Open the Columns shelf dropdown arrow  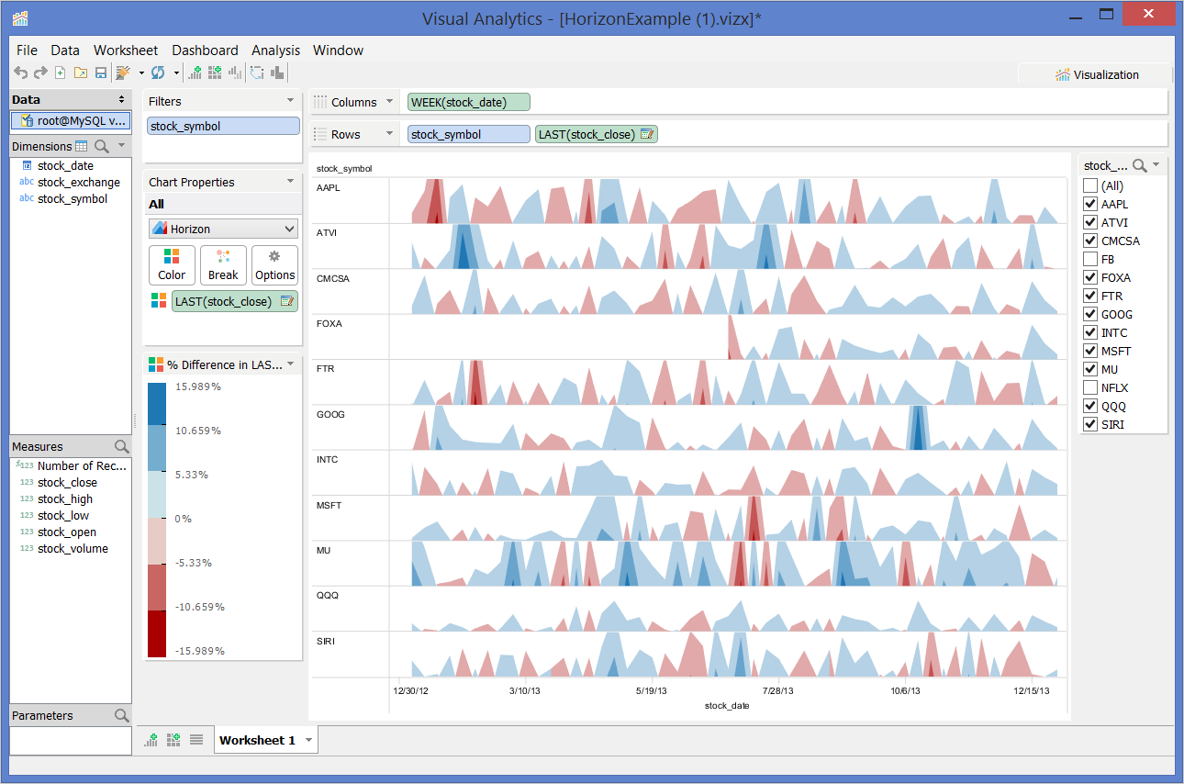tap(389, 102)
